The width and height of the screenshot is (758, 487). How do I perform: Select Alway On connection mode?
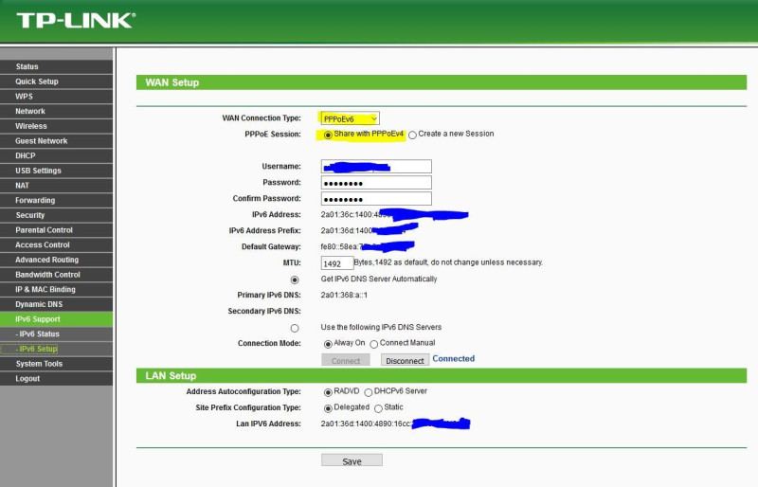click(x=328, y=344)
